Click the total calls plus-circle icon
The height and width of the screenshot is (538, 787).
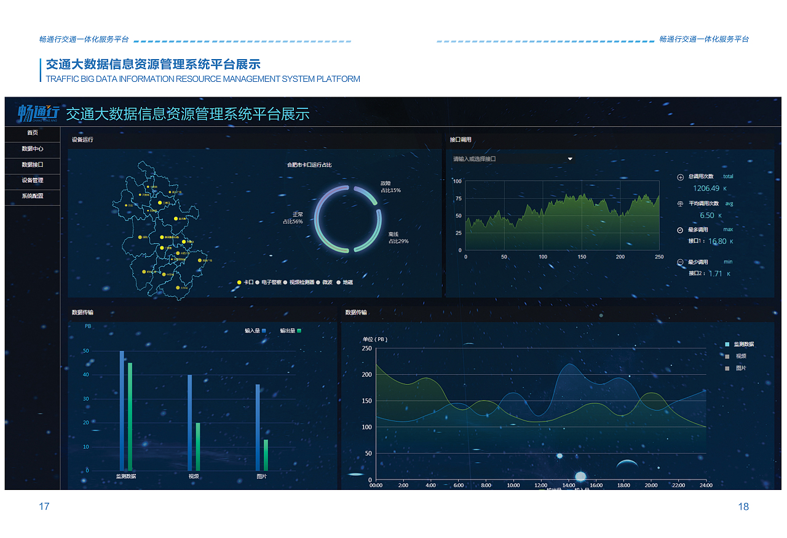point(680,177)
